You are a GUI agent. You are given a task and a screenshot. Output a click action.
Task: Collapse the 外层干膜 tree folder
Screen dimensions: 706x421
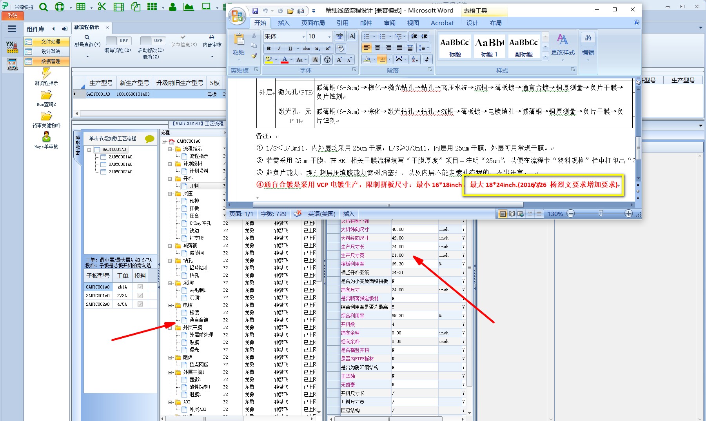point(171,327)
